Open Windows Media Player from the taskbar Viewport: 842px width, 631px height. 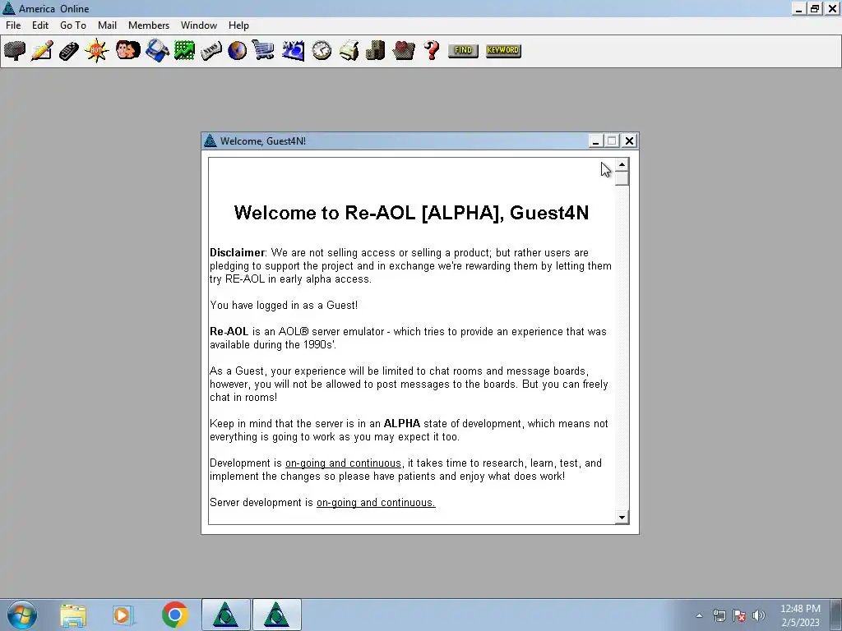tap(123, 615)
